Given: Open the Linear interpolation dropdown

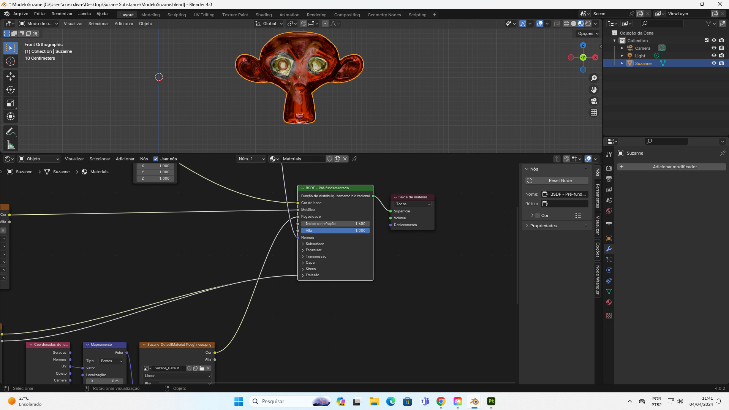Looking at the screenshot, I should tap(177, 376).
